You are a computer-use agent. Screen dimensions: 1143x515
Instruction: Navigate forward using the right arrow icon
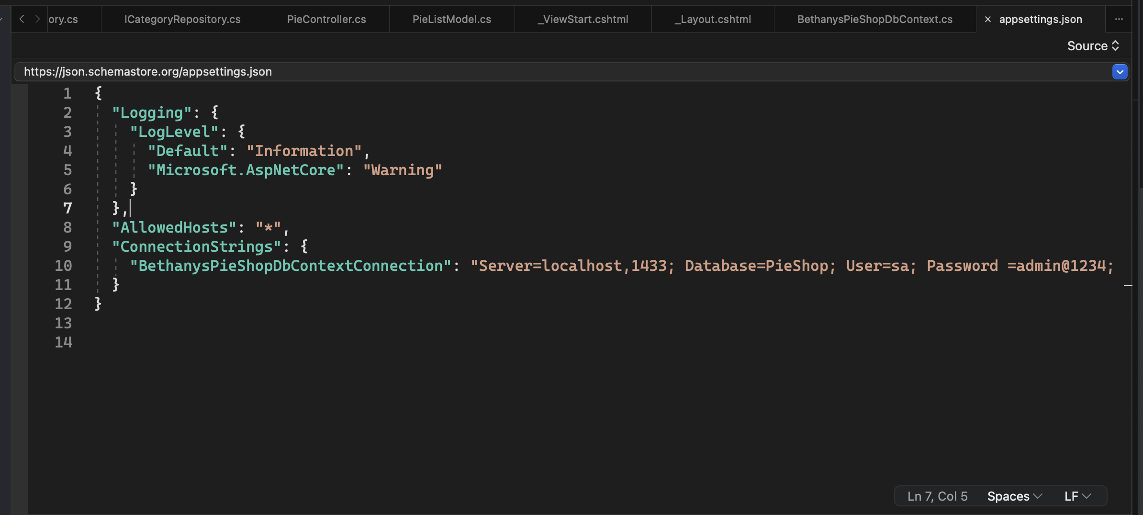(38, 19)
